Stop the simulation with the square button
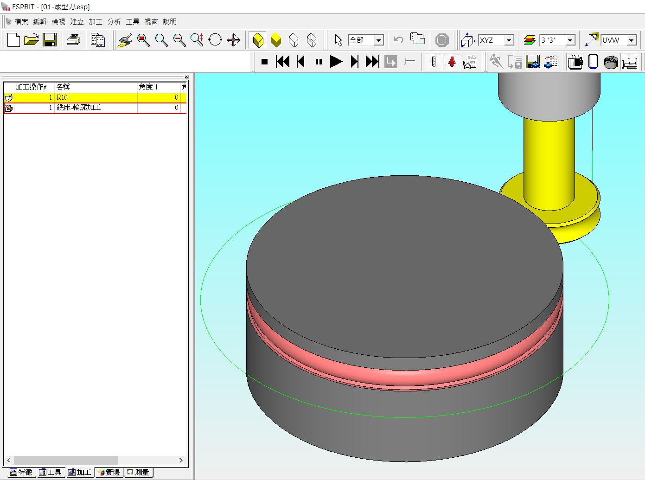This screenshot has width=645, height=480. tap(264, 62)
